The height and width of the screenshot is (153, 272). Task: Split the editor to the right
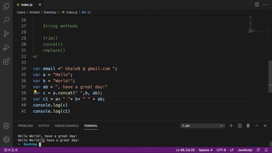(257, 5)
